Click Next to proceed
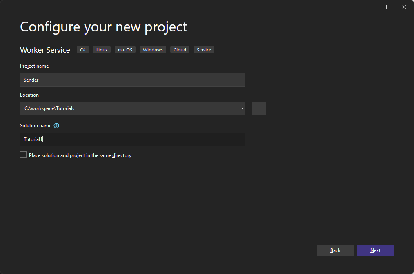Screen dimensions: 414x274 coord(375,250)
